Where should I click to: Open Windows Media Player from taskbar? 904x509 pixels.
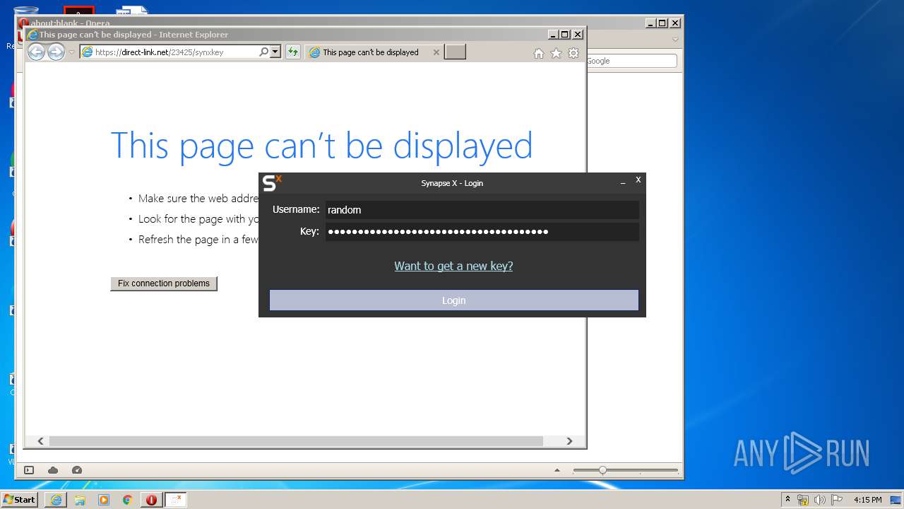click(104, 500)
